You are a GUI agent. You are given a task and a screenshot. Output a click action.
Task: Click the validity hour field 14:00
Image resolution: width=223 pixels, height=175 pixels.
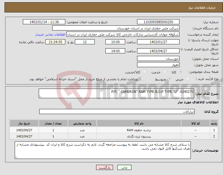pyautogui.click(x=115, y=51)
